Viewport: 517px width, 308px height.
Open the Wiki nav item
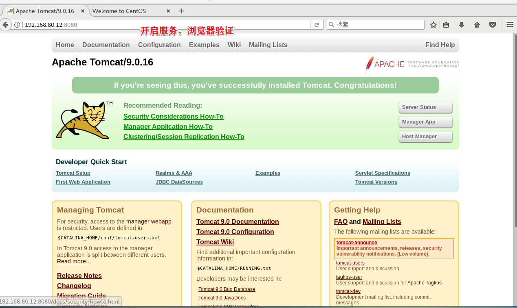234,45
